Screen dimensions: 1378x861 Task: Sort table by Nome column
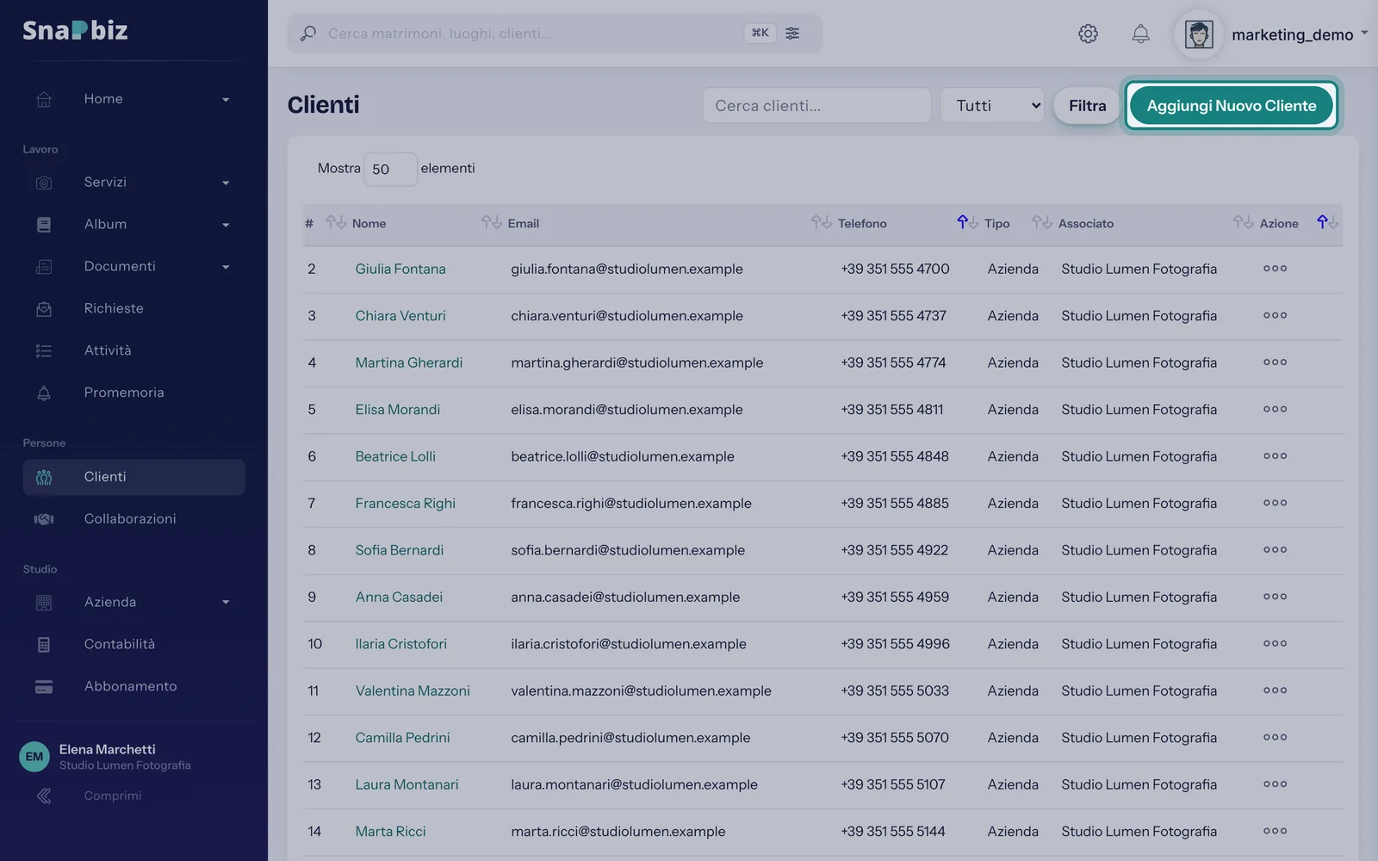[369, 223]
